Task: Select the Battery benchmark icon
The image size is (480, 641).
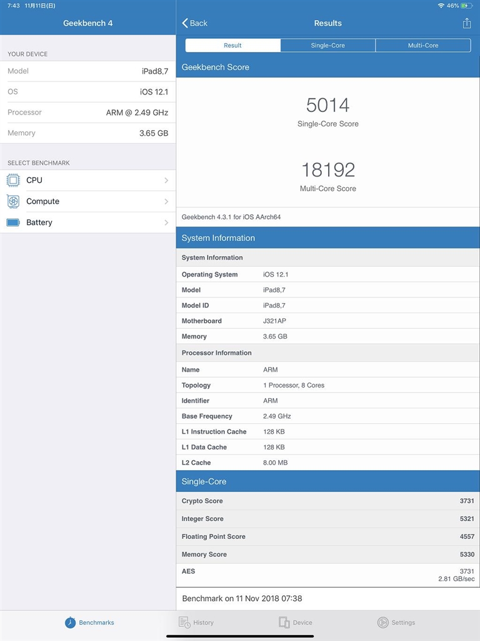Action: click(13, 222)
